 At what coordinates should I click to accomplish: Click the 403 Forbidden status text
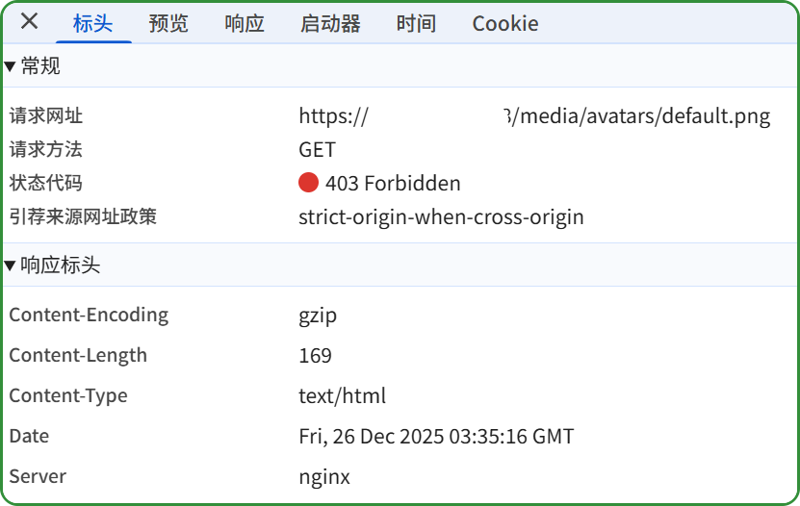click(x=393, y=184)
